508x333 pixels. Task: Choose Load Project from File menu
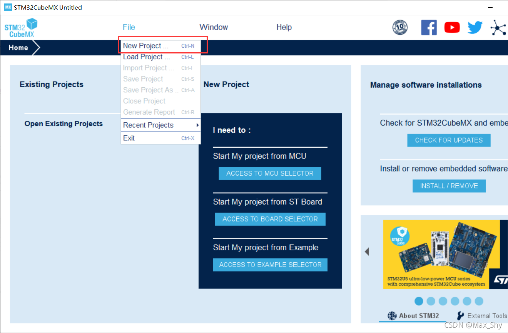pos(161,57)
